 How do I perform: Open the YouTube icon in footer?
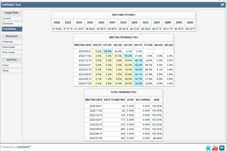click(215, 148)
